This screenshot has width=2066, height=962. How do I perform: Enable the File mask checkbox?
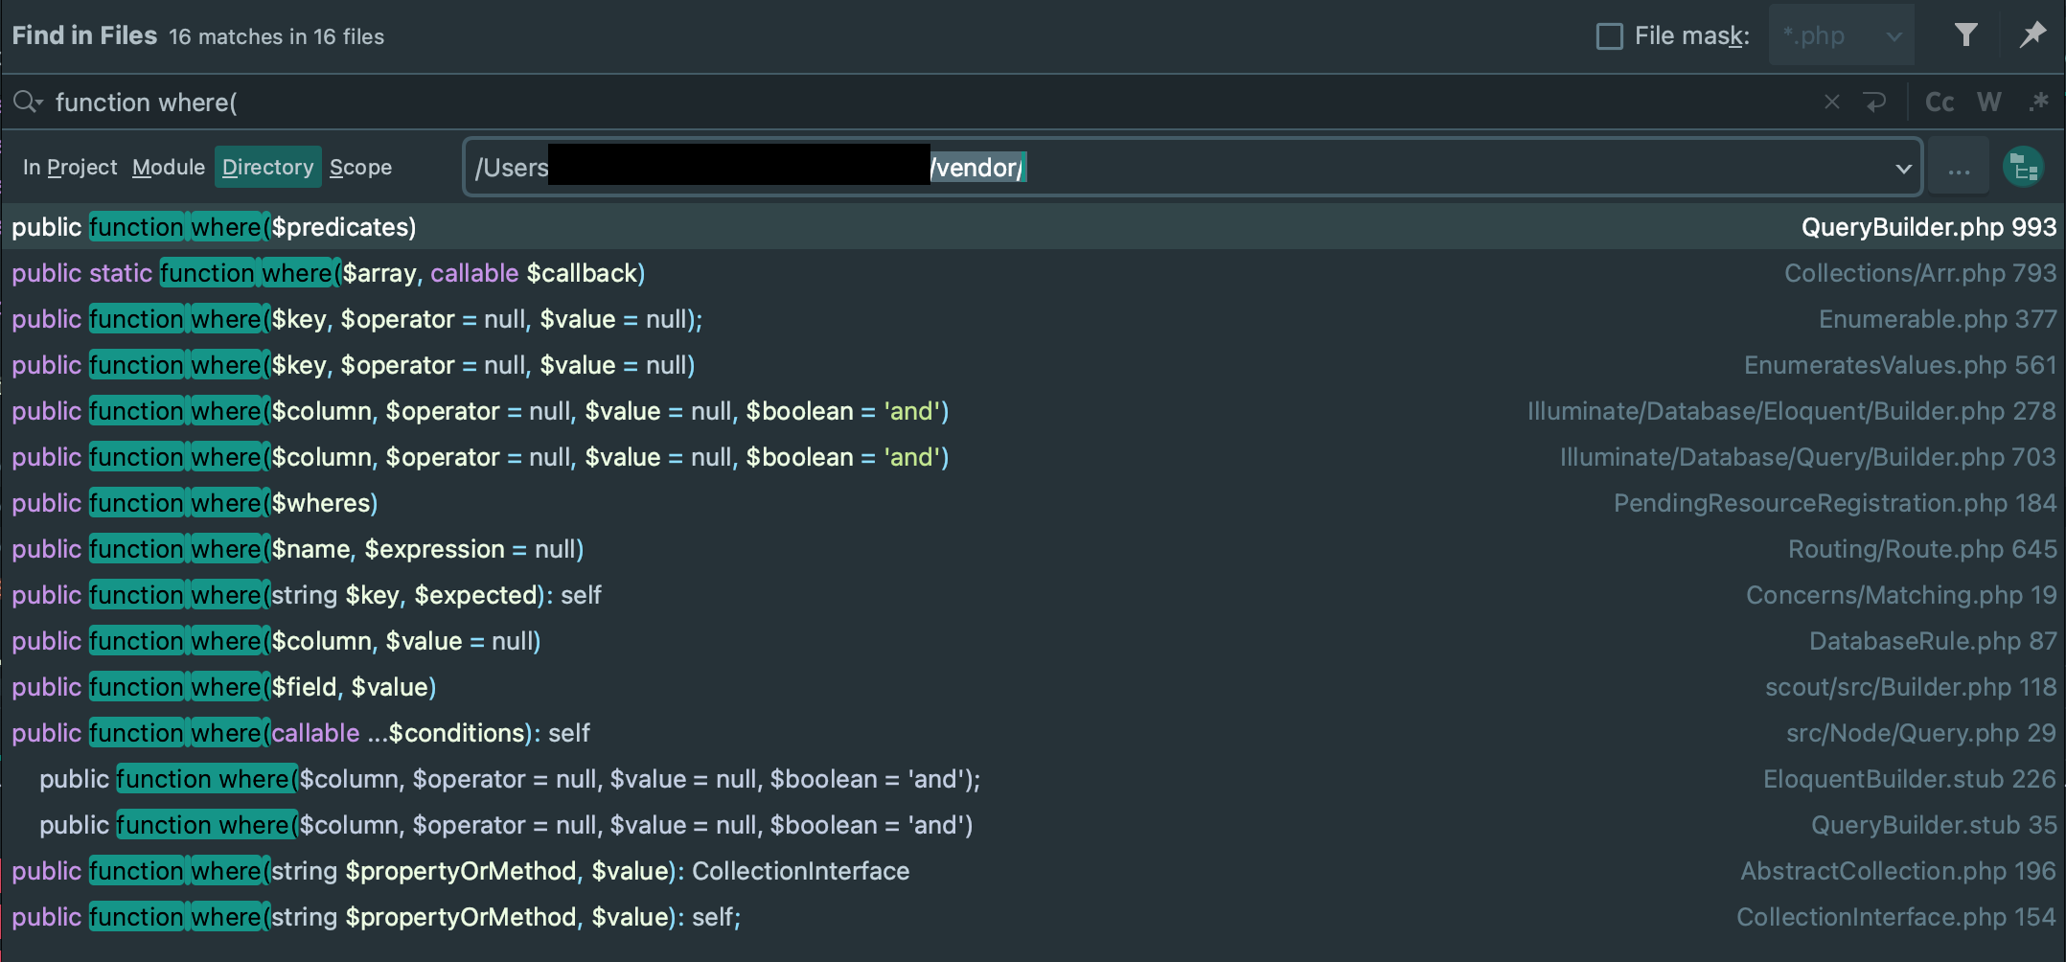1608,34
